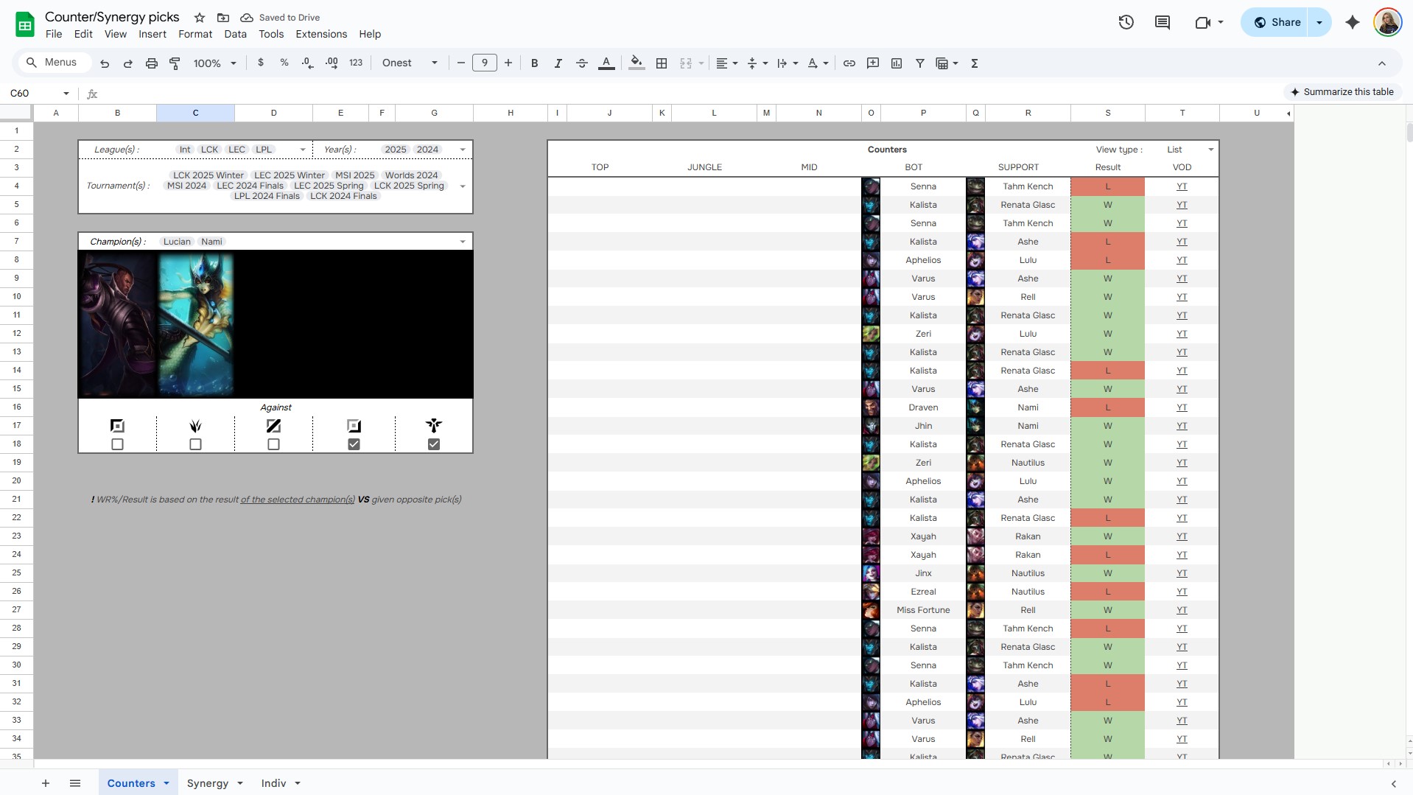Click the redo icon in toolbar

click(x=127, y=63)
